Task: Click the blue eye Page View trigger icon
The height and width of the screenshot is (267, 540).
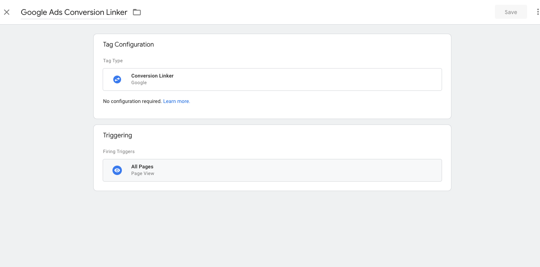Action: tap(117, 170)
